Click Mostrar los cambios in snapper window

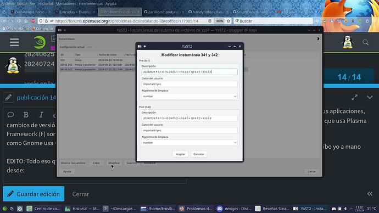(x=73, y=163)
